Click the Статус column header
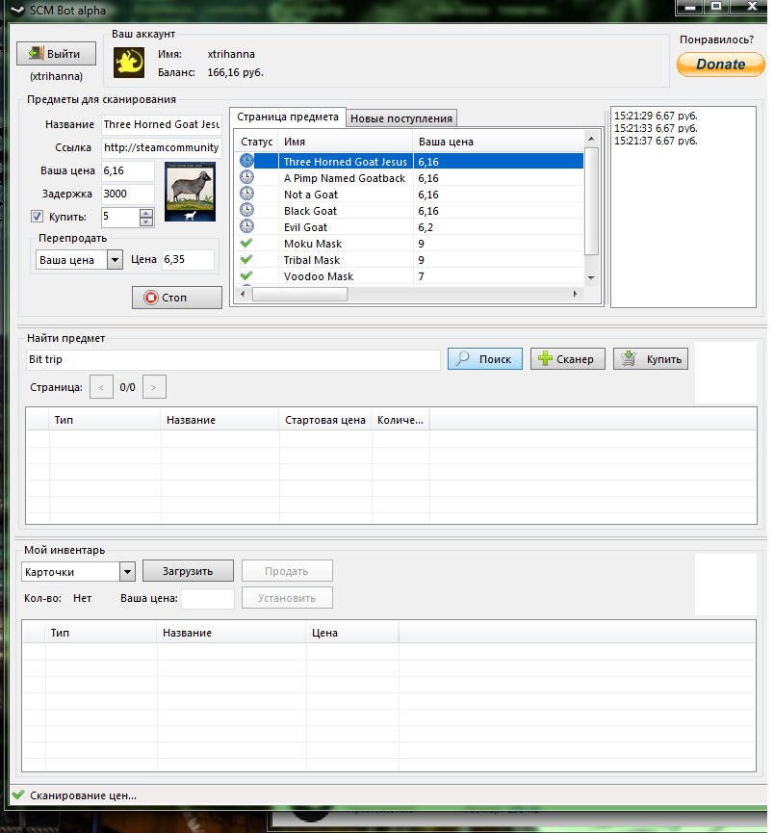 pos(257,142)
